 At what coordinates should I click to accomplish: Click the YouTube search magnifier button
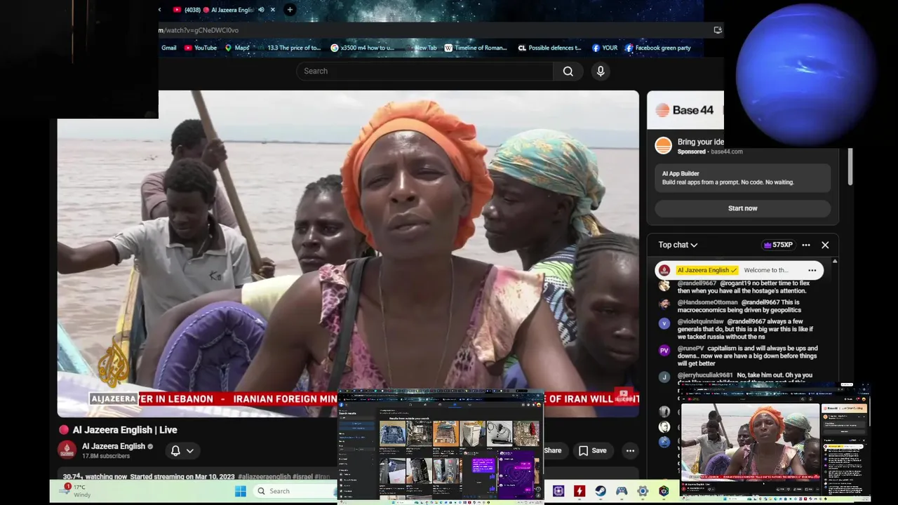[x=568, y=71]
